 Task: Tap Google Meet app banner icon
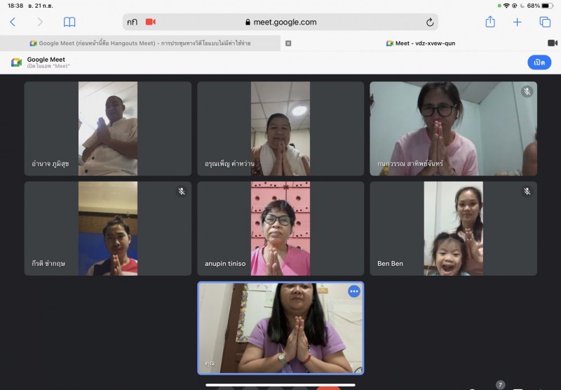click(x=16, y=62)
